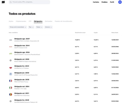Click the search magnifier icon
This screenshot has width=133, height=105.
pyautogui.click(x=11, y=2)
